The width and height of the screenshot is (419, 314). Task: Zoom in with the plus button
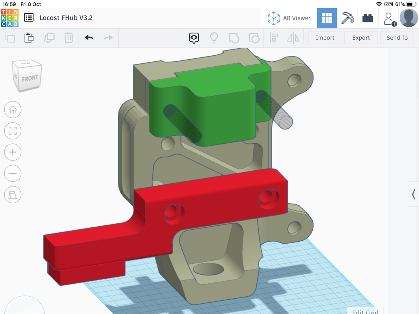tap(13, 152)
